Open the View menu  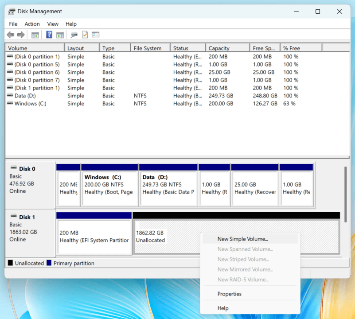tap(53, 23)
